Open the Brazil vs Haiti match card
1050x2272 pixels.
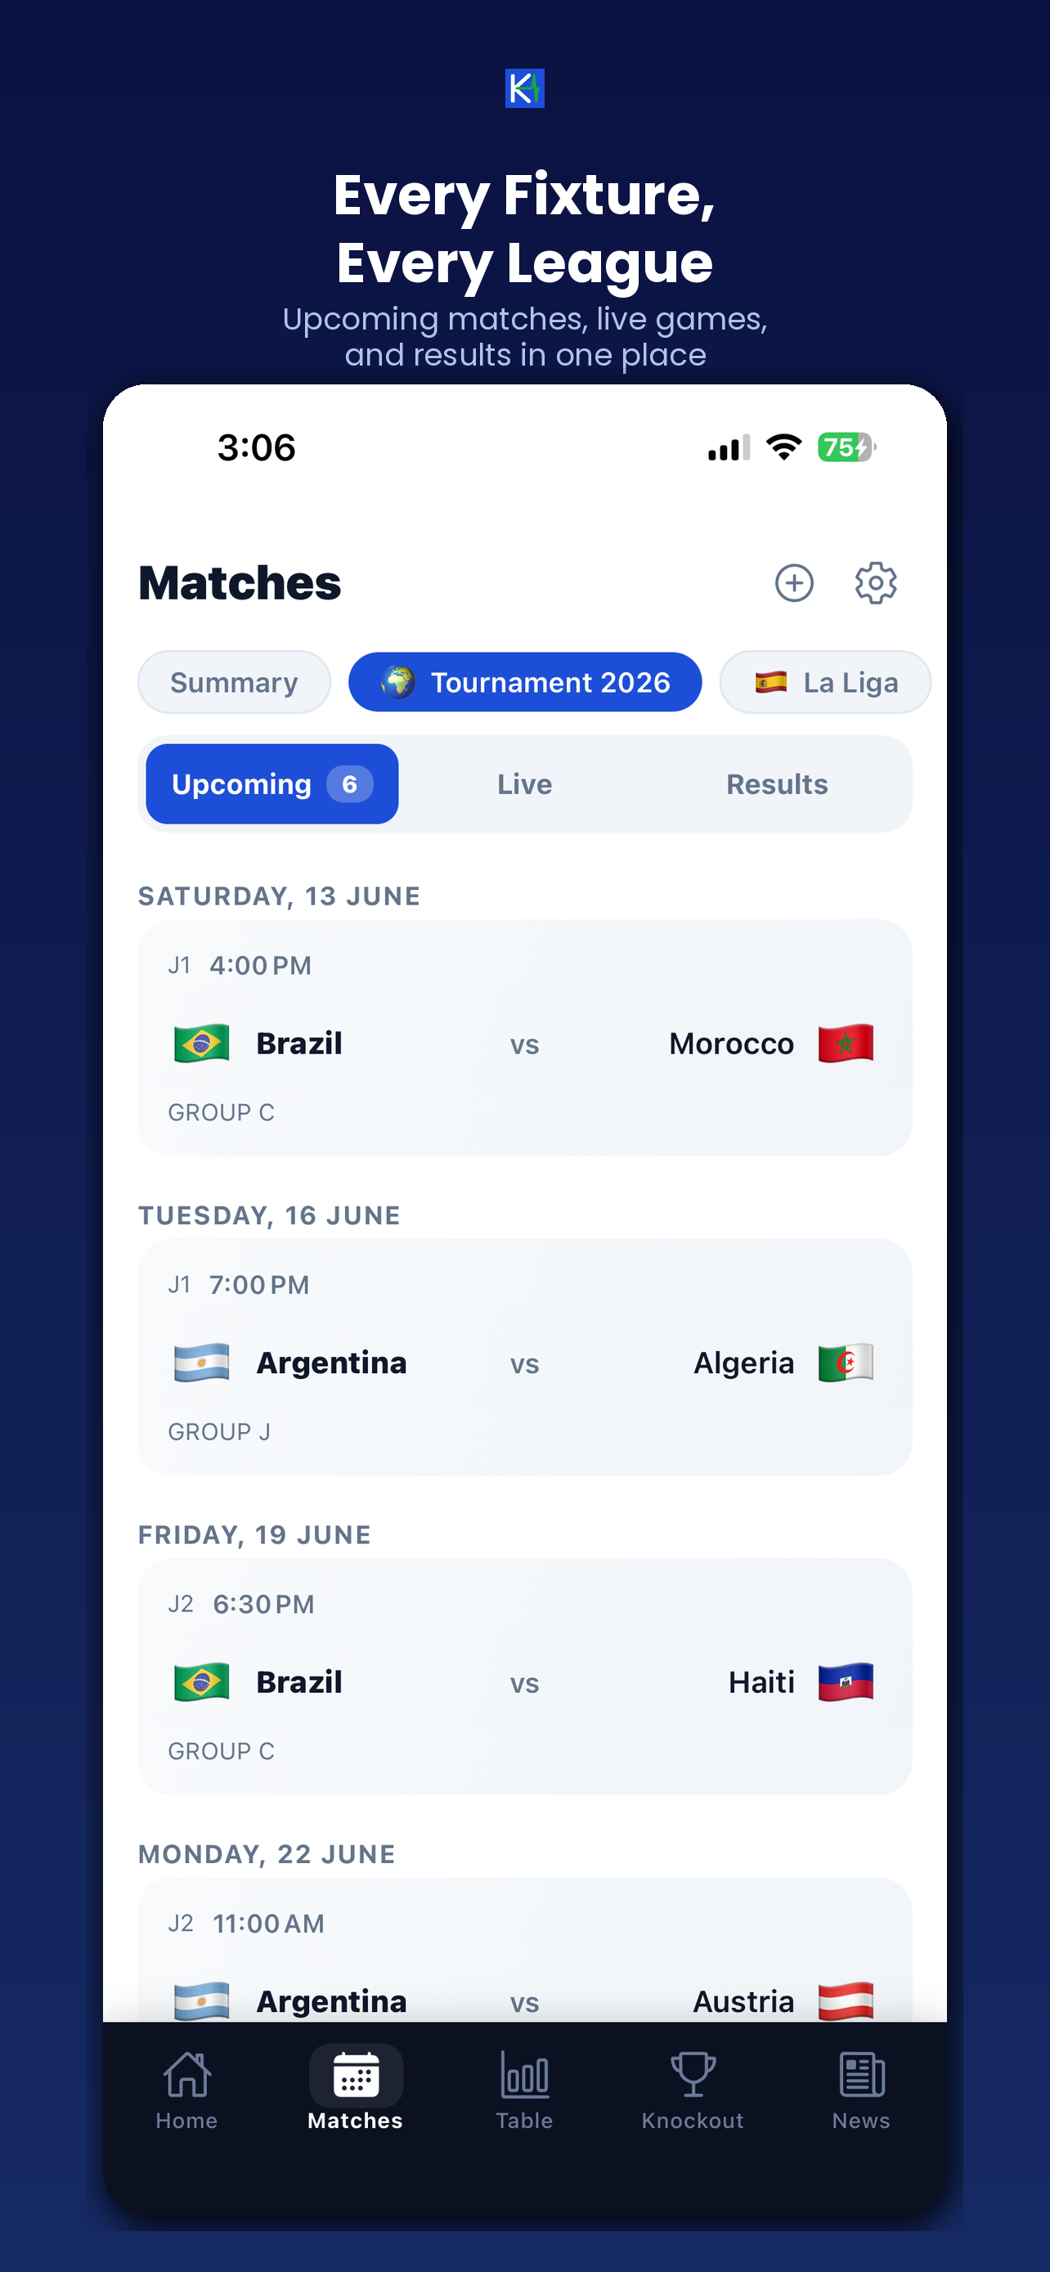point(524,1677)
